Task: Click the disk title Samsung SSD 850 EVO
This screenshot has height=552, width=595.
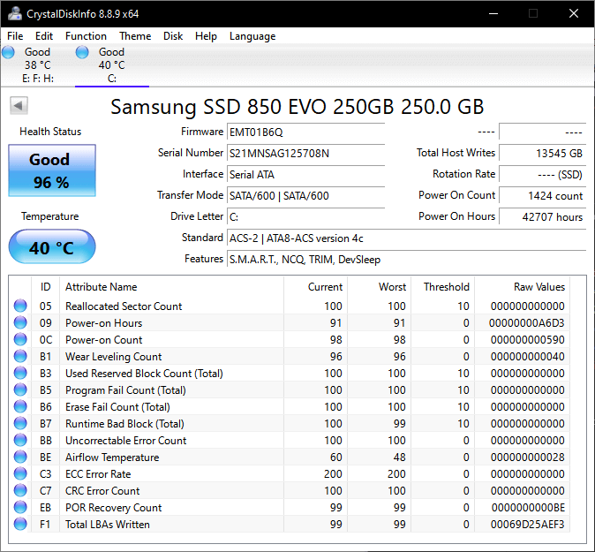Action: (297, 107)
